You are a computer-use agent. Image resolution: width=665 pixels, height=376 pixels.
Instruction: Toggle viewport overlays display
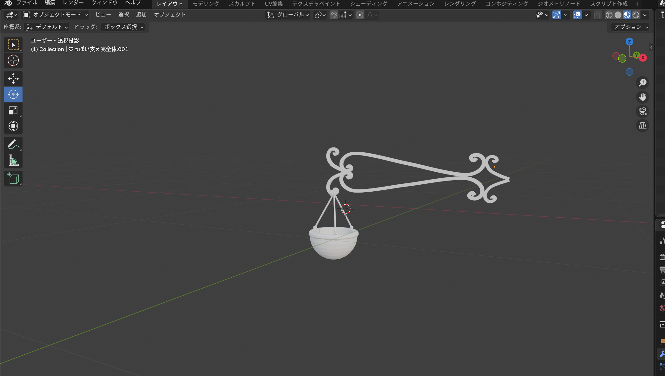[577, 15]
